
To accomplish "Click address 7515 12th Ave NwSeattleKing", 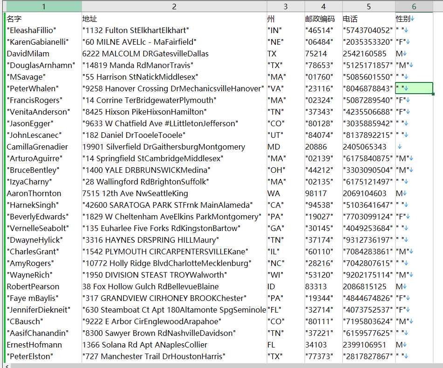I will coord(174,193).
